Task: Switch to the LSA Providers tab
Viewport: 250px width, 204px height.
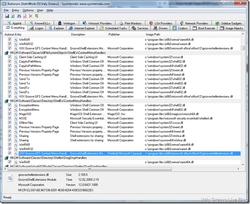Action: 160,23
